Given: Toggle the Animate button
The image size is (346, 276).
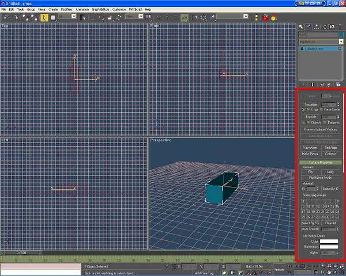Looking at the screenshot, I should (279, 270).
